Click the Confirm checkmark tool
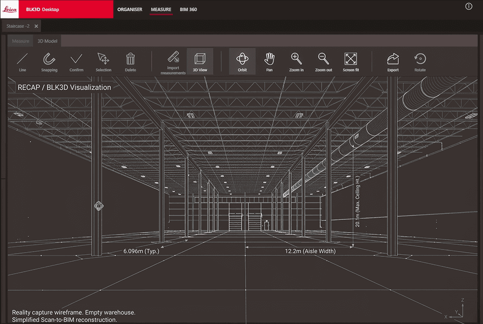Screen dimensions: 483x324 tap(76, 62)
